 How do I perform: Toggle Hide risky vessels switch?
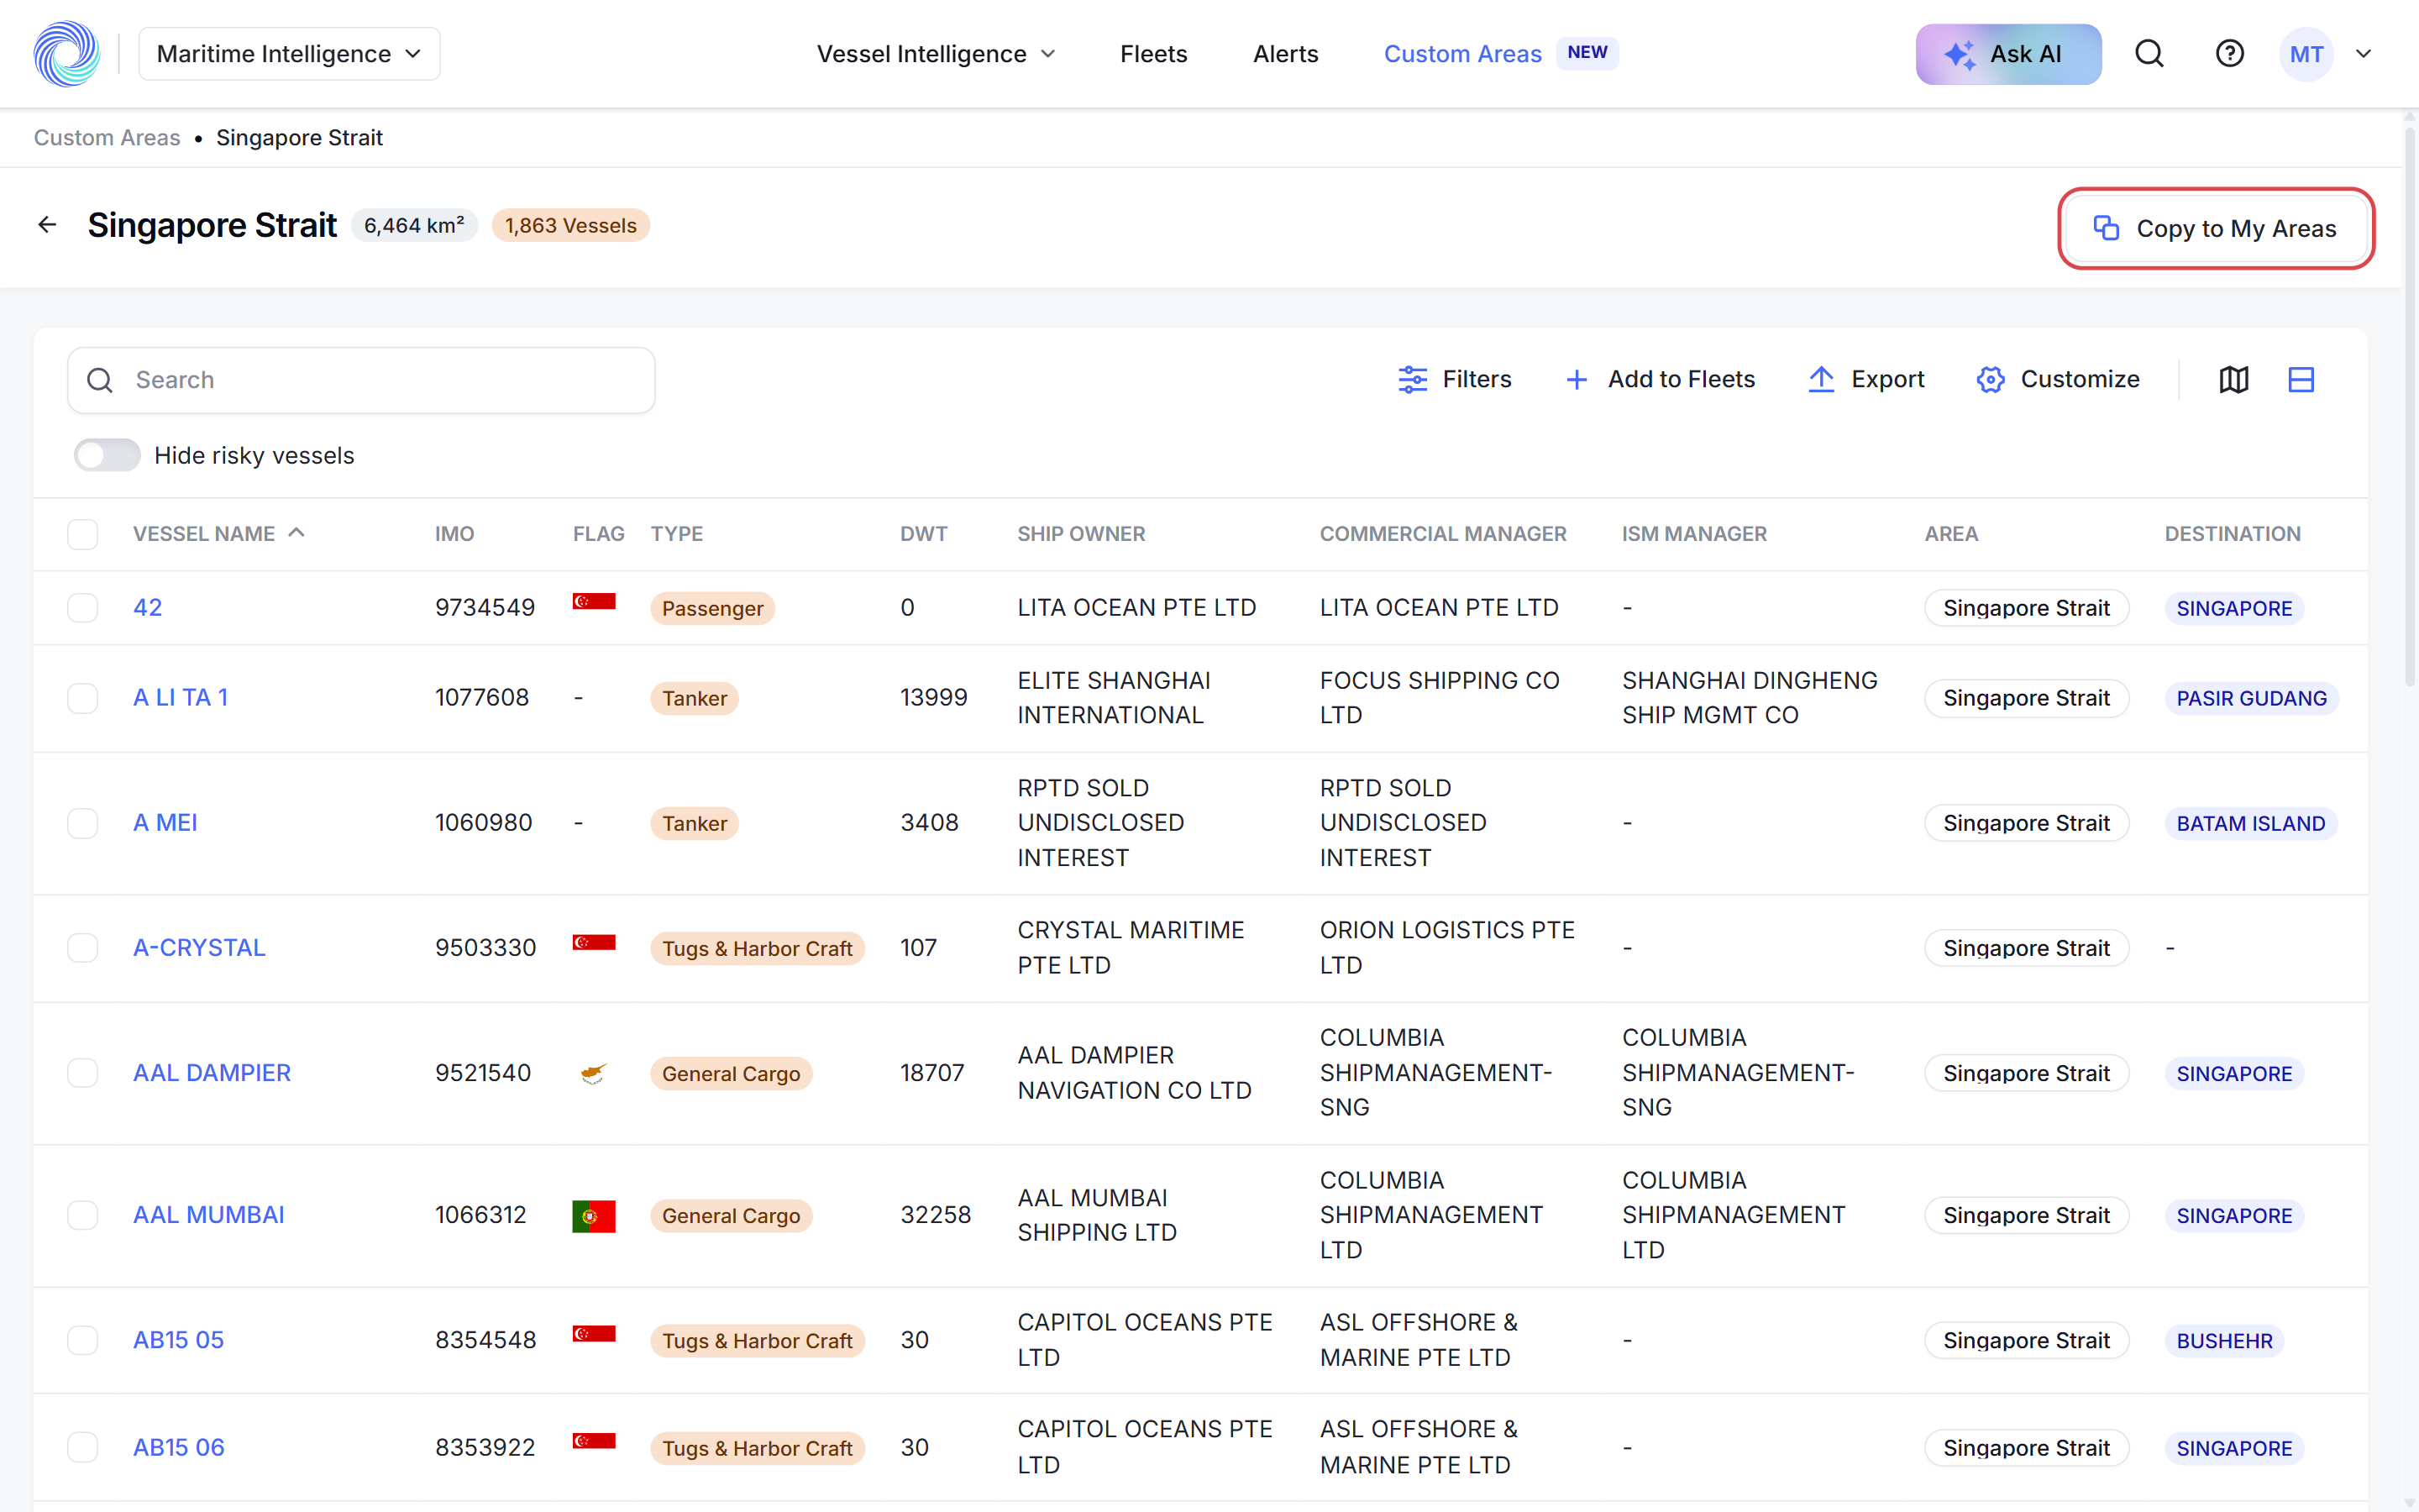[x=107, y=456]
